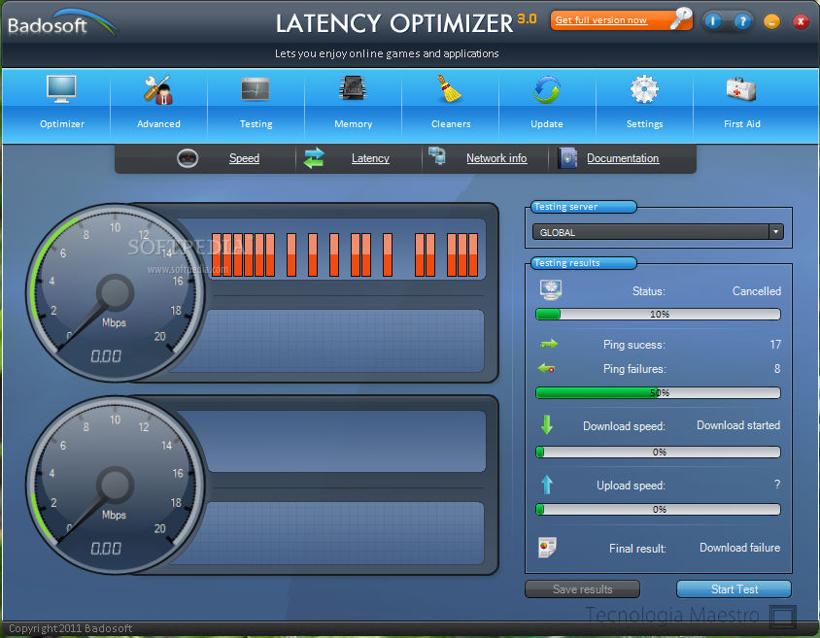Click the Update tab label
This screenshot has height=638, width=820.
tap(546, 124)
